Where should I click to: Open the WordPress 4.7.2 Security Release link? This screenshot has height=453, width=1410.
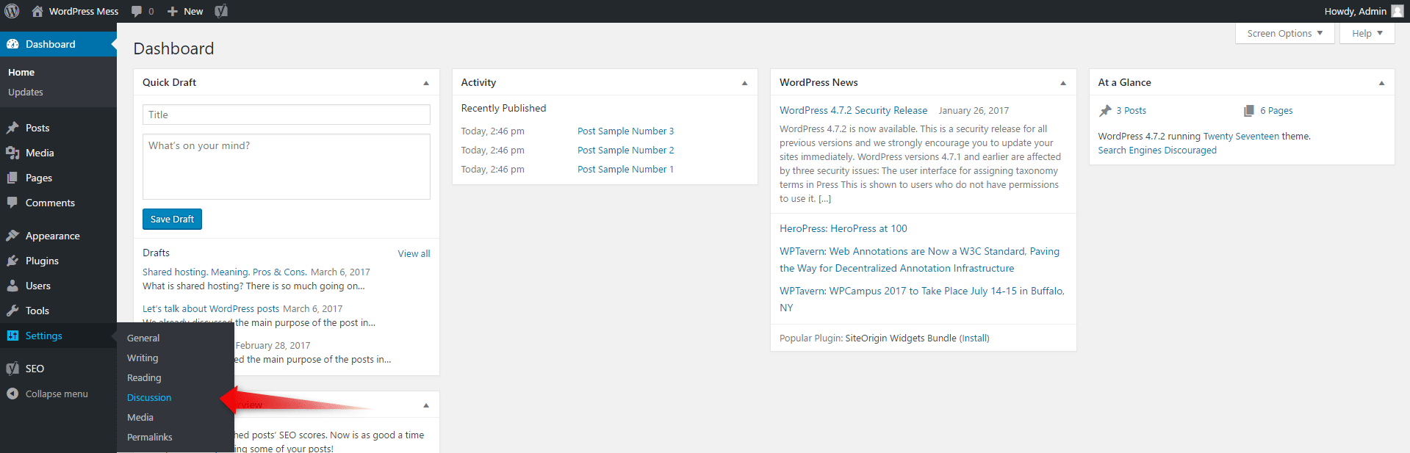tap(853, 110)
